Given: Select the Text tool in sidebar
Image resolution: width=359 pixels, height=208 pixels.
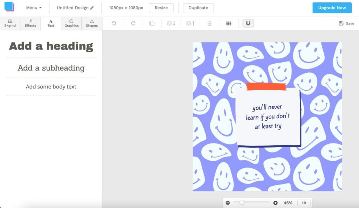Looking at the screenshot, I should (50, 23).
